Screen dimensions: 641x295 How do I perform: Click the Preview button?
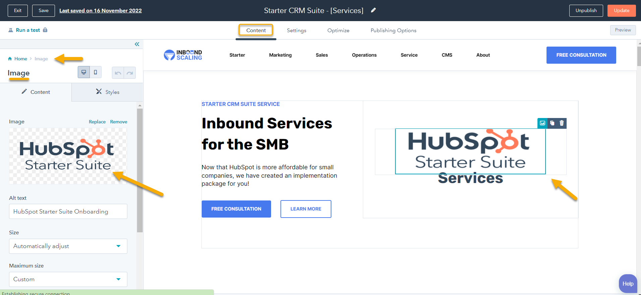[623, 30]
